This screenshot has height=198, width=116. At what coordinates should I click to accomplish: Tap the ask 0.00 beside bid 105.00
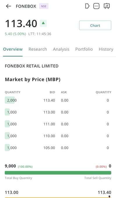click(x=65, y=148)
